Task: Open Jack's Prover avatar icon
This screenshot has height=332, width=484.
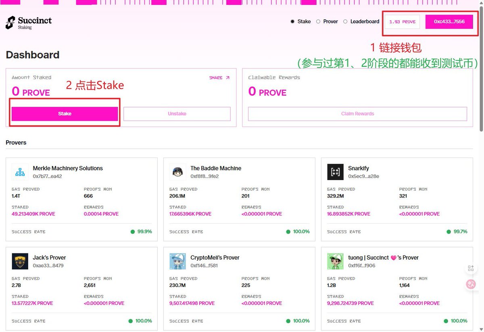Action: (x=20, y=261)
